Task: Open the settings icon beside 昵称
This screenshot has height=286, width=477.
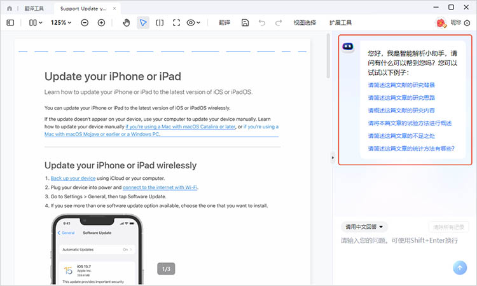Action: [x=467, y=23]
